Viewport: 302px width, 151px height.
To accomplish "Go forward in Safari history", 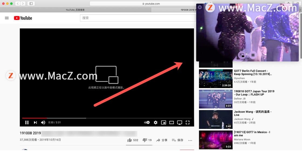I will point(23,4).
